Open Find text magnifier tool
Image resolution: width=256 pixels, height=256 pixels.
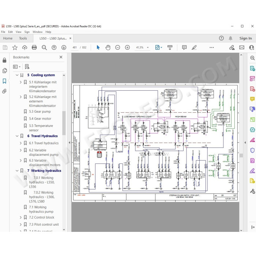tap(44, 48)
